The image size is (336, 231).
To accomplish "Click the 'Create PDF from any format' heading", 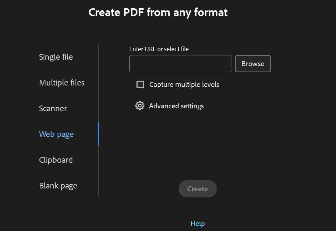I will pos(158,12).
